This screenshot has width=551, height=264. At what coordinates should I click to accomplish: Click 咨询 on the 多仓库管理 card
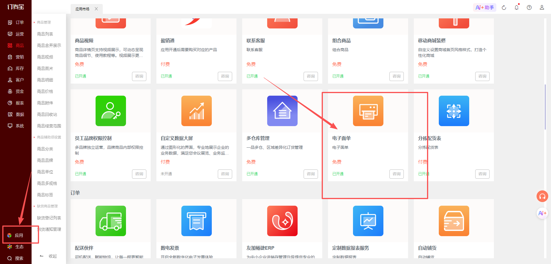pyautogui.click(x=311, y=174)
